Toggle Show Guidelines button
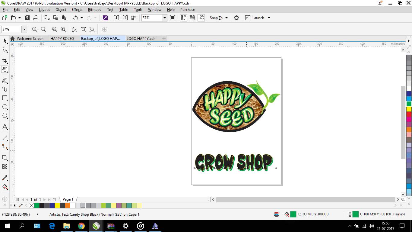 [201, 18]
